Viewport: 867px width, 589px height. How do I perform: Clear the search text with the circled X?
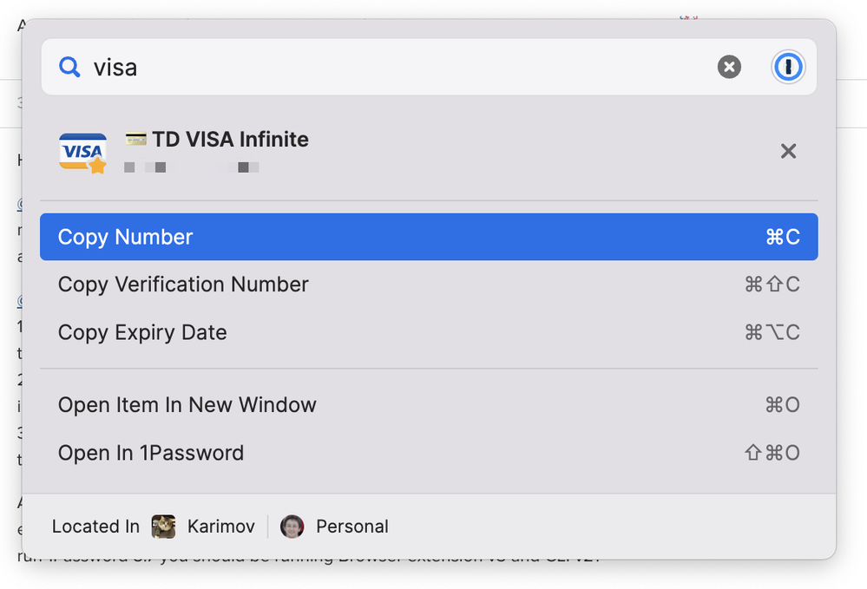[729, 67]
